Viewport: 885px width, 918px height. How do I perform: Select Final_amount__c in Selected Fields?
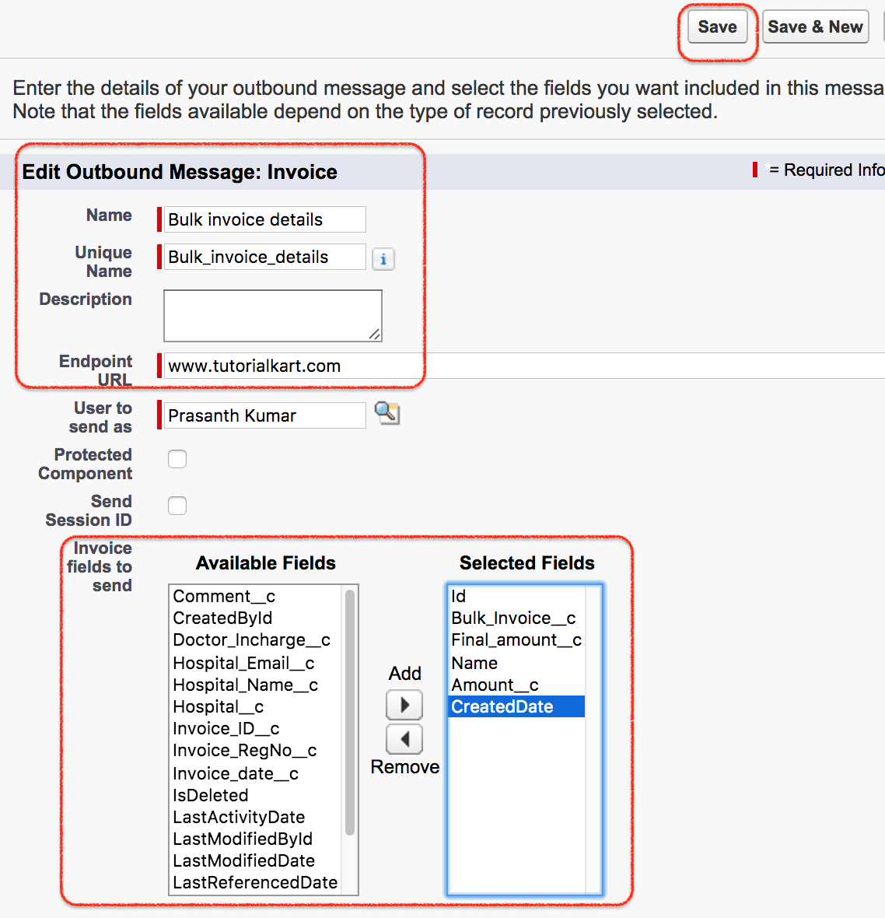click(x=517, y=640)
